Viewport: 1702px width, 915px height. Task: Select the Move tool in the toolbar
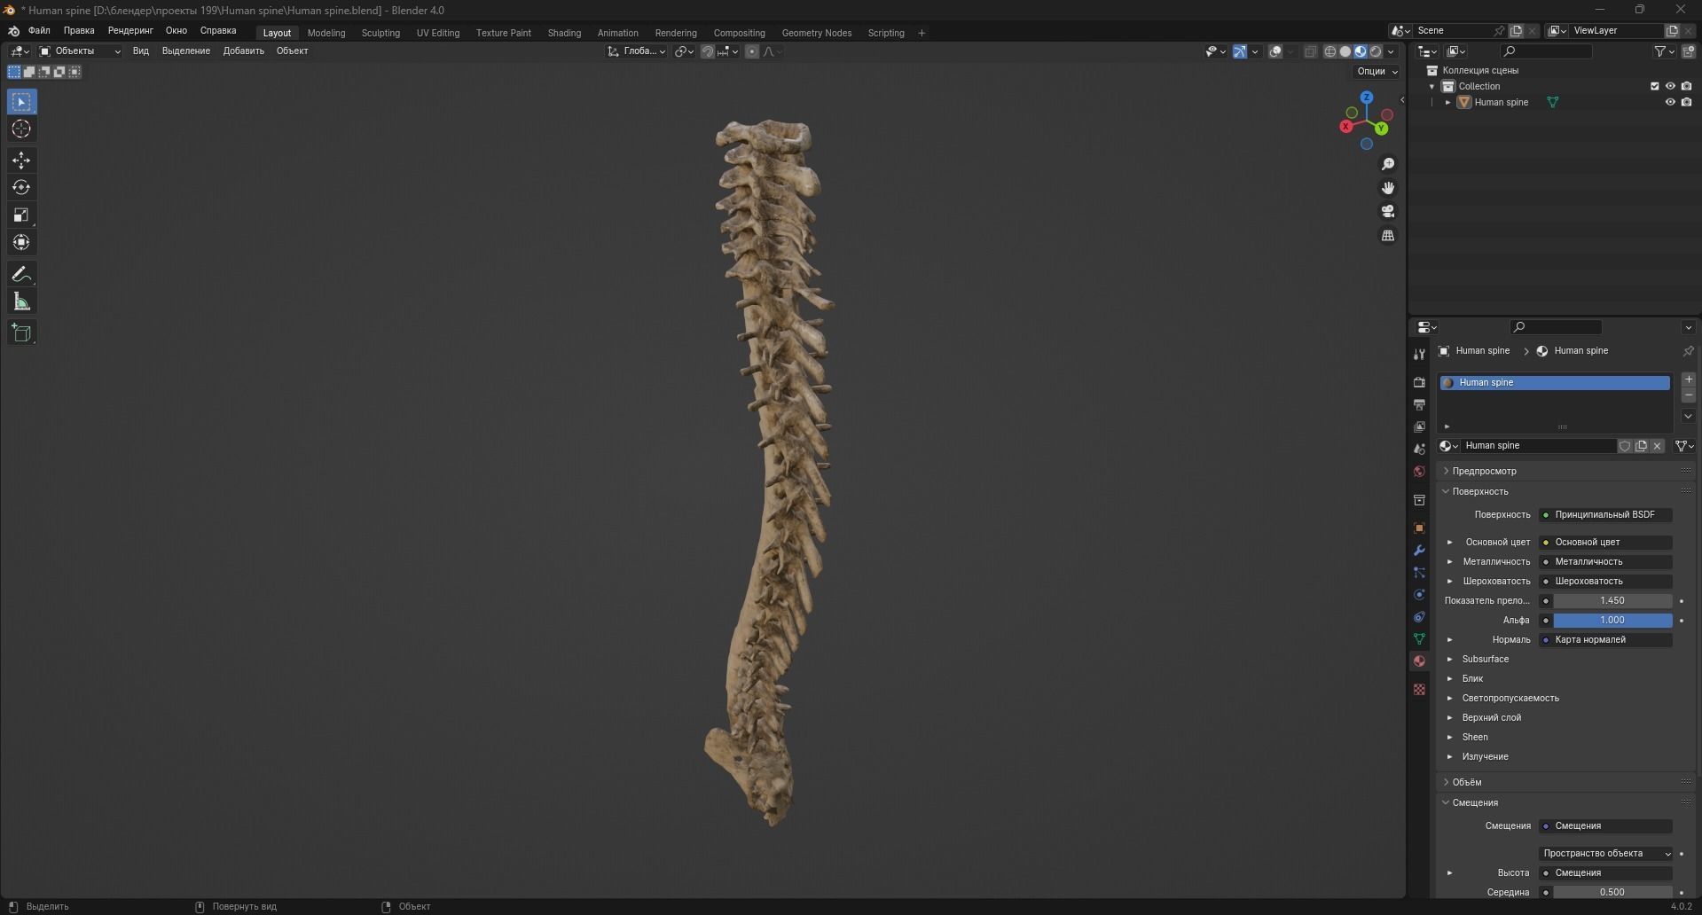click(21, 160)
